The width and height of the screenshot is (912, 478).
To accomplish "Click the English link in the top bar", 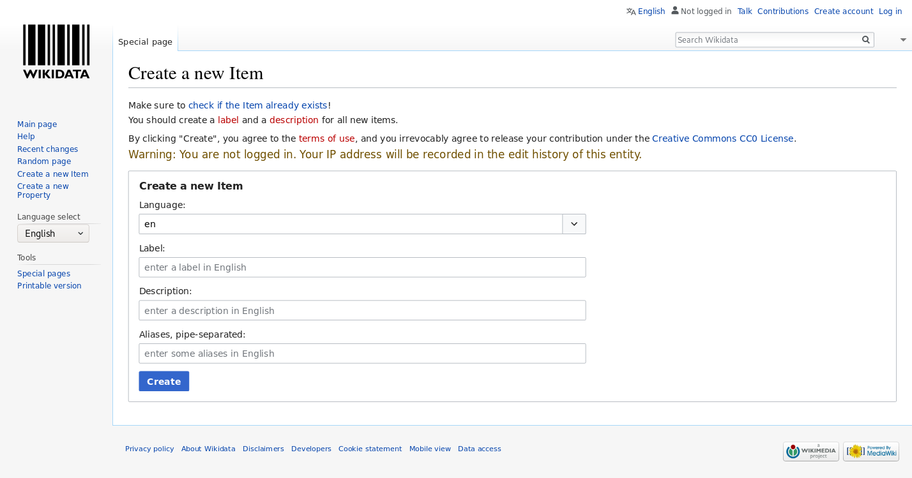I will [651, 11].
